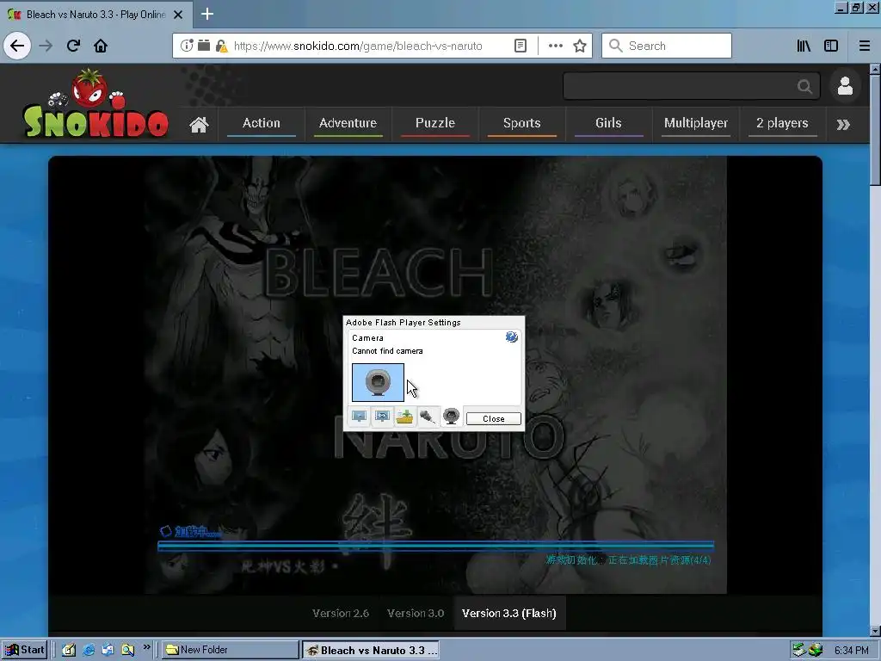
Task: Open Flash Display settings tab
Action: tap(359, 417)
